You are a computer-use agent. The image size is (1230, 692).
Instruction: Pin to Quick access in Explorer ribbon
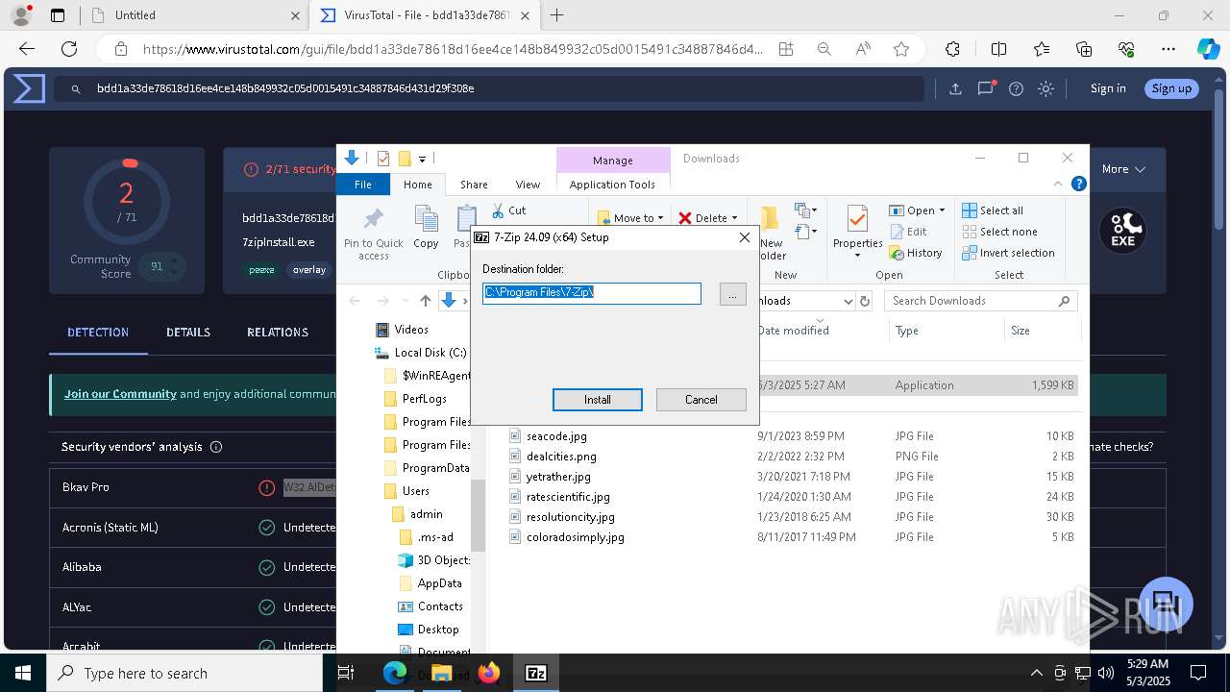click(374, 234)
